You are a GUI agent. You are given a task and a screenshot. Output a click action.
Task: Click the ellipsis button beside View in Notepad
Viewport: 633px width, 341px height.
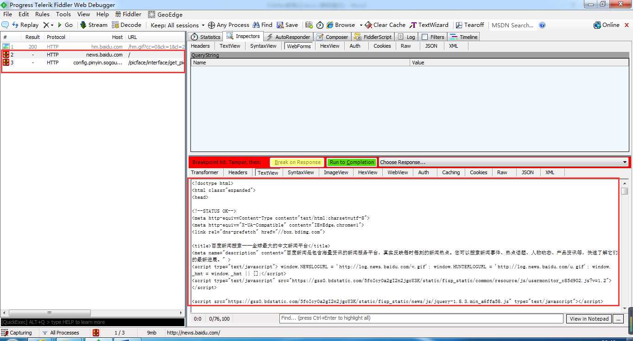click(618, 319)
